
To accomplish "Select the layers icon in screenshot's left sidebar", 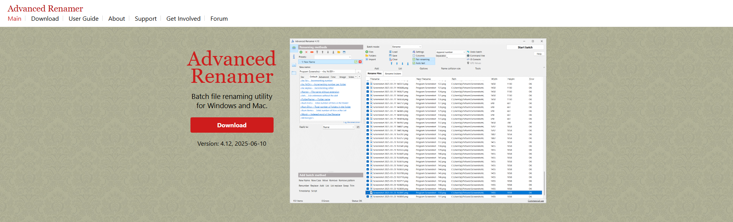I will click(x=294, y=48).
